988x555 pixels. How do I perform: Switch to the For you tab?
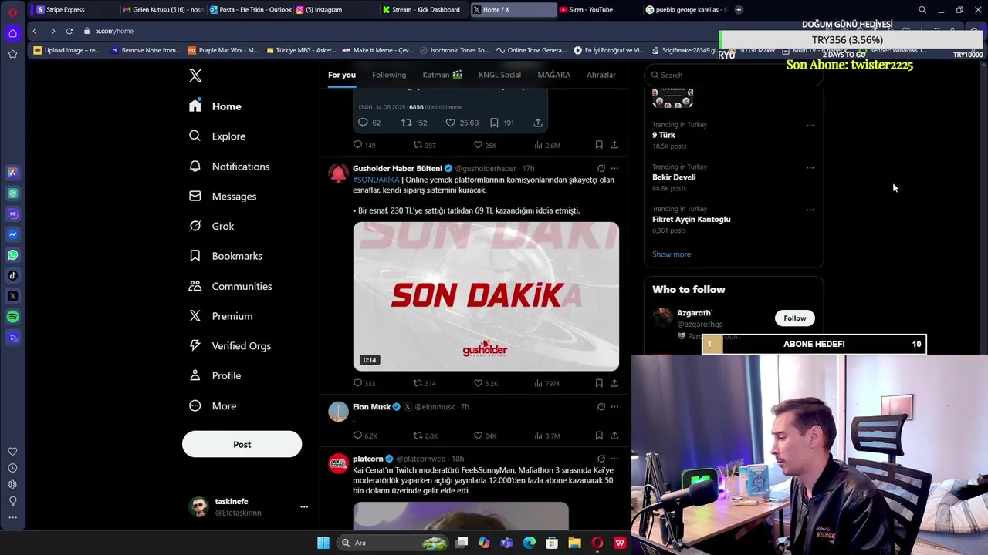pyautogui.click(x=342, y=75)
